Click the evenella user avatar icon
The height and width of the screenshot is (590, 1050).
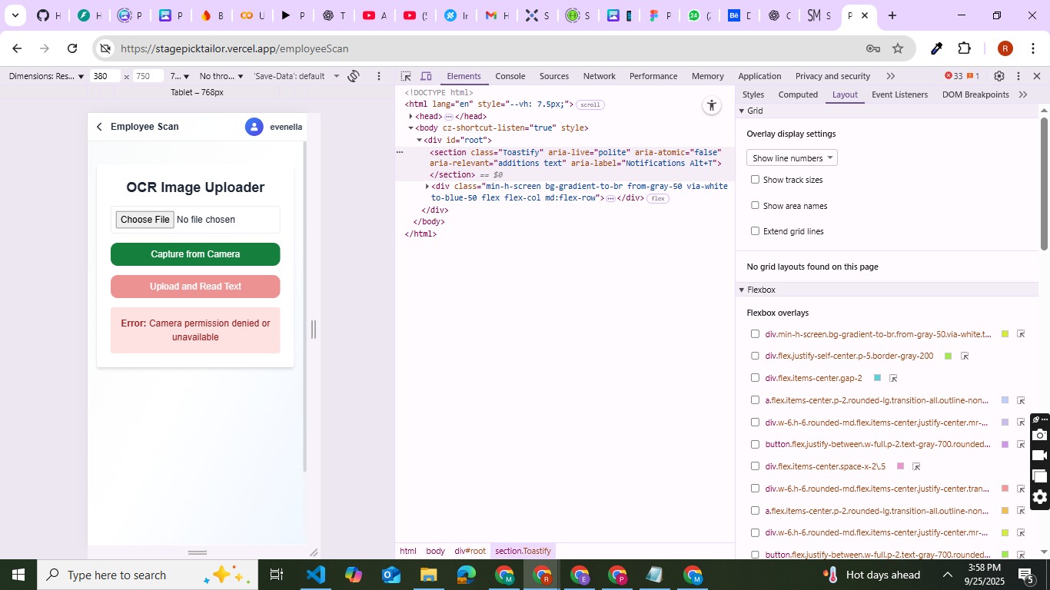tap(254, 127)
